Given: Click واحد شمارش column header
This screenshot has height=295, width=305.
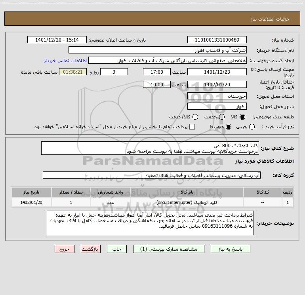Looking at the screenshot, I should tap(110, 192).
